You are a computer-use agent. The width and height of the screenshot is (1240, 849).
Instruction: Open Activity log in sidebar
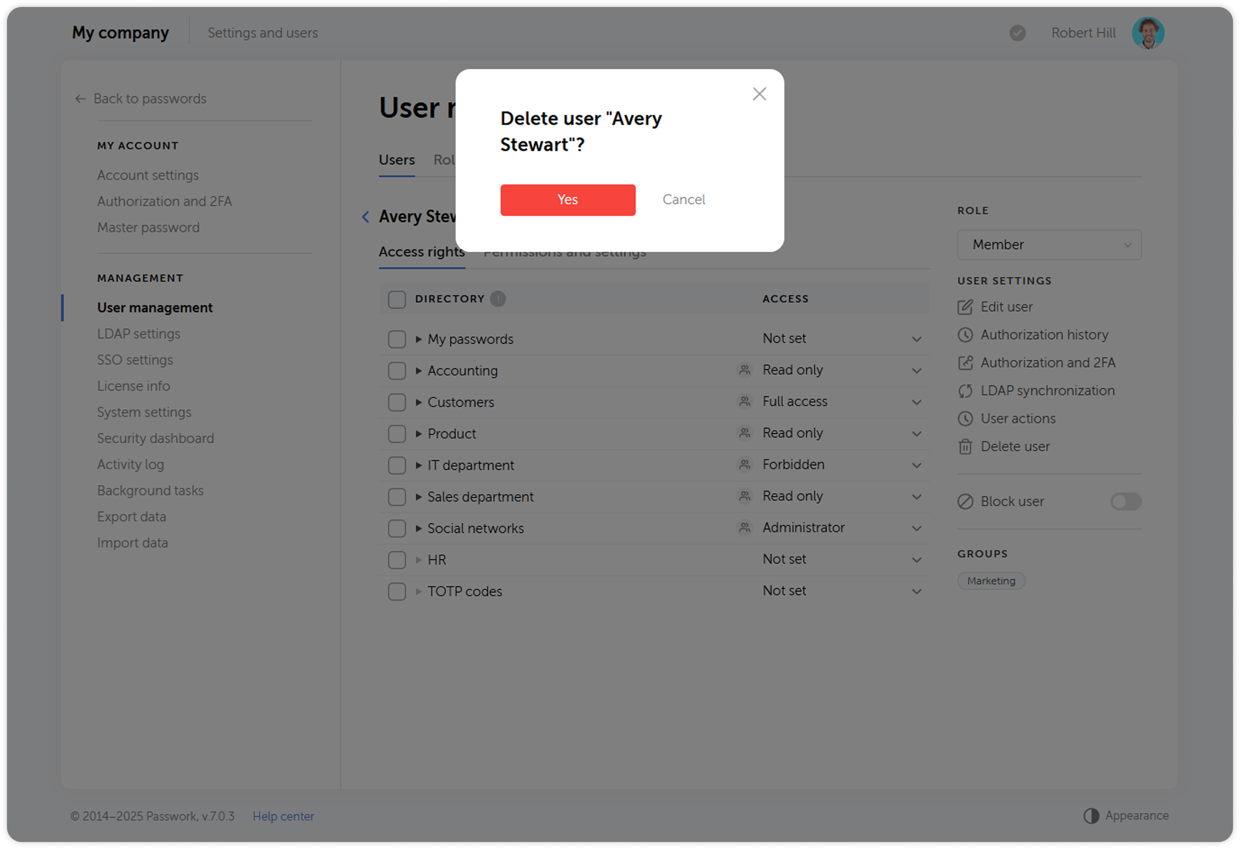coord(130,465)
